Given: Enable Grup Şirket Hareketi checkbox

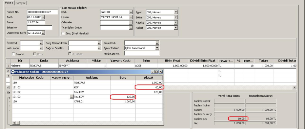Looking at the screenshot, I should click(63, 33).
